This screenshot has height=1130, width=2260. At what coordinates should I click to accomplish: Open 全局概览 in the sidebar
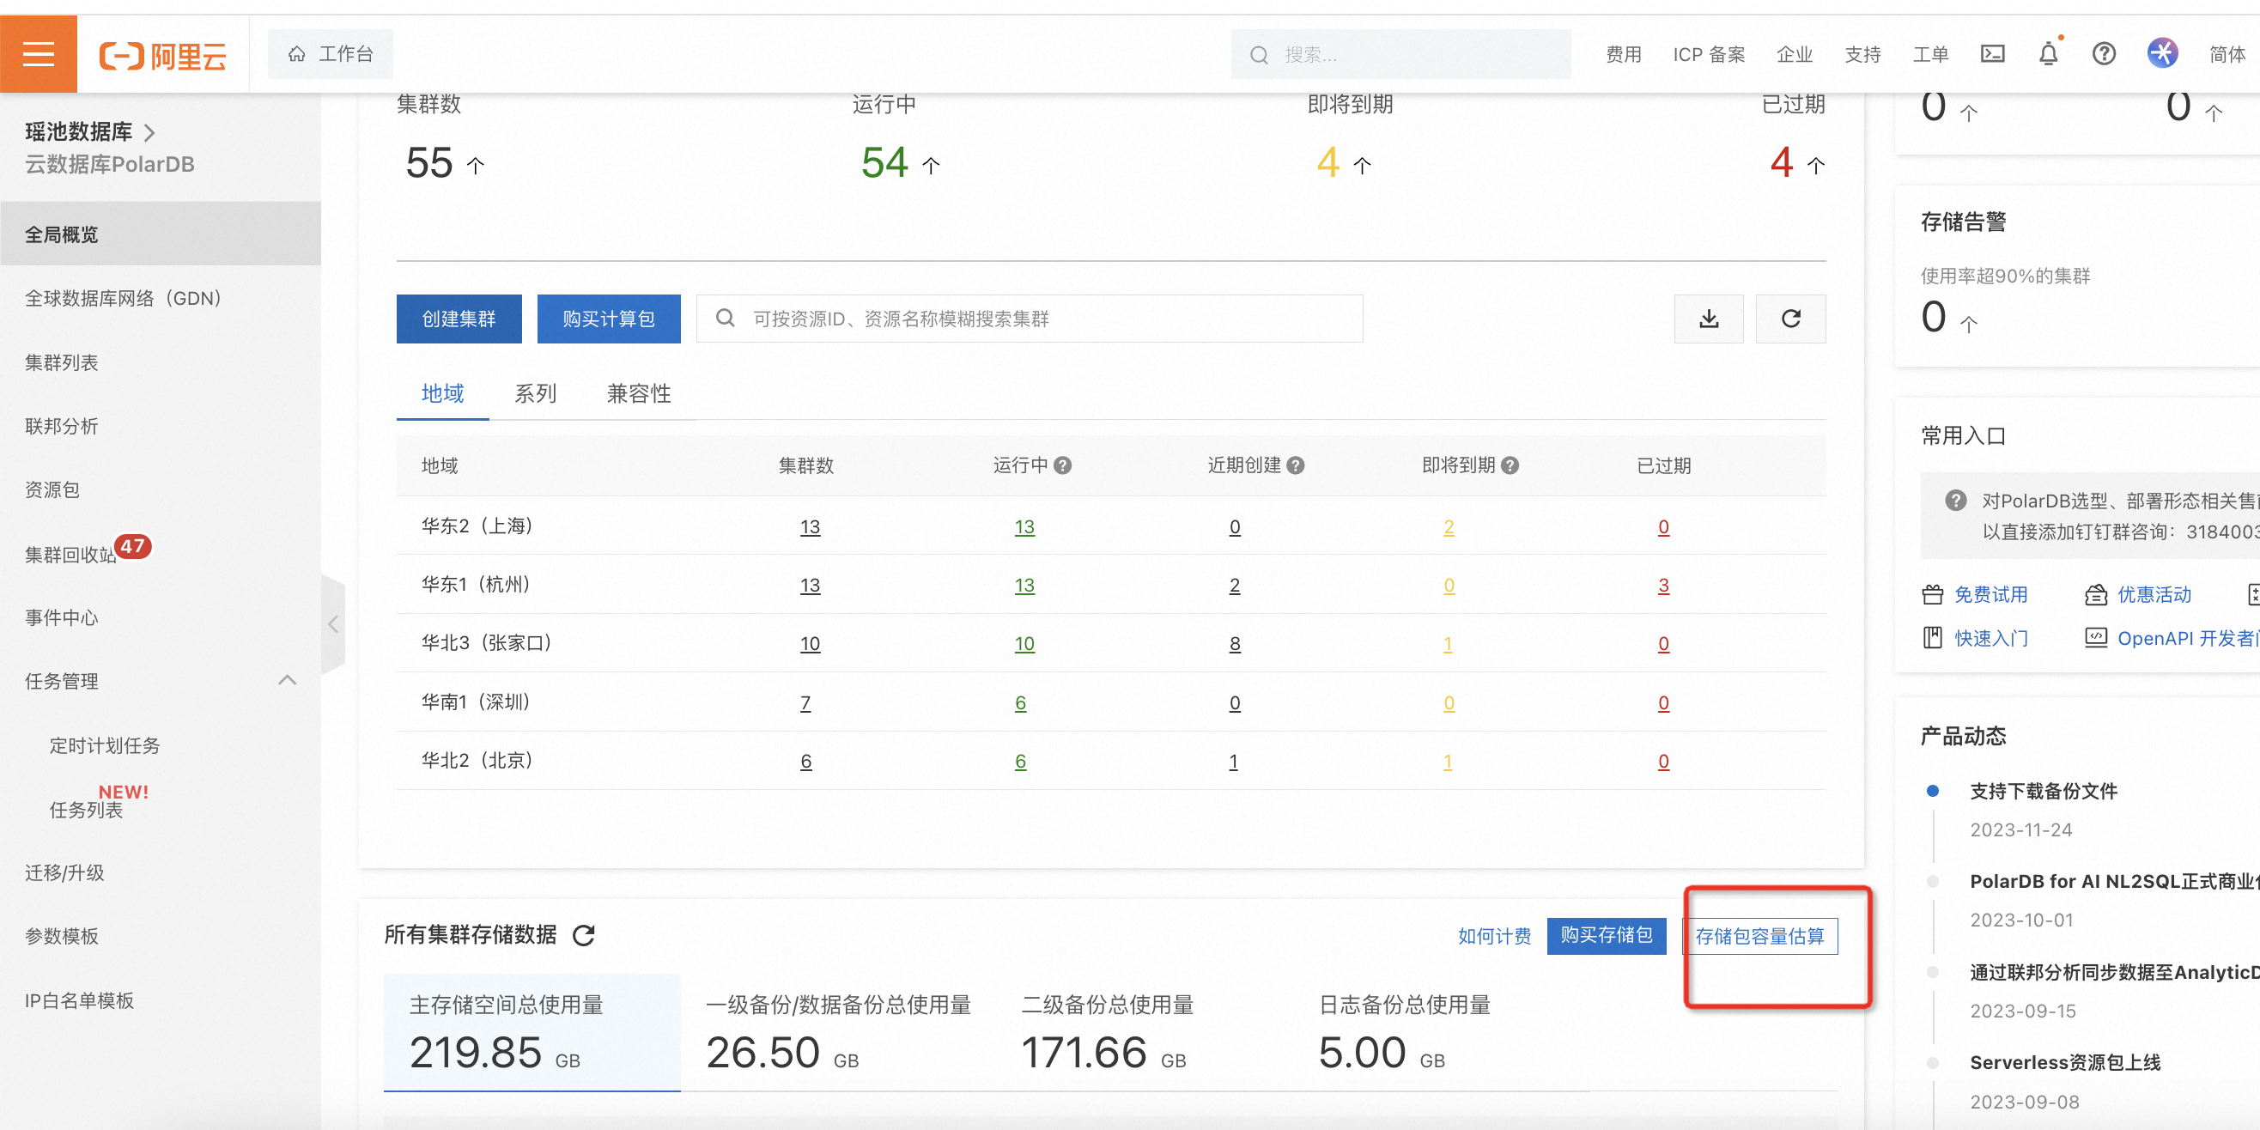point(161,234)
